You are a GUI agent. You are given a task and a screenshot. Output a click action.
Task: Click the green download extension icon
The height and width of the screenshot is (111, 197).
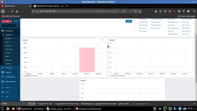[184, 11]
